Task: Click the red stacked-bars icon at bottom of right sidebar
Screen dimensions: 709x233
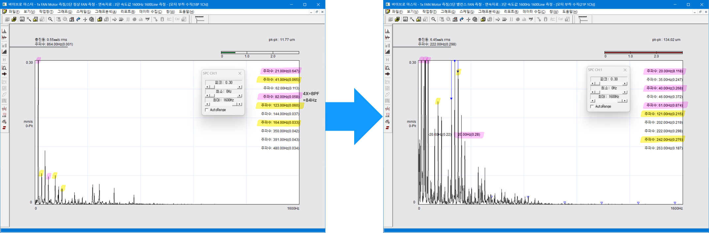Action: point(388,128)
